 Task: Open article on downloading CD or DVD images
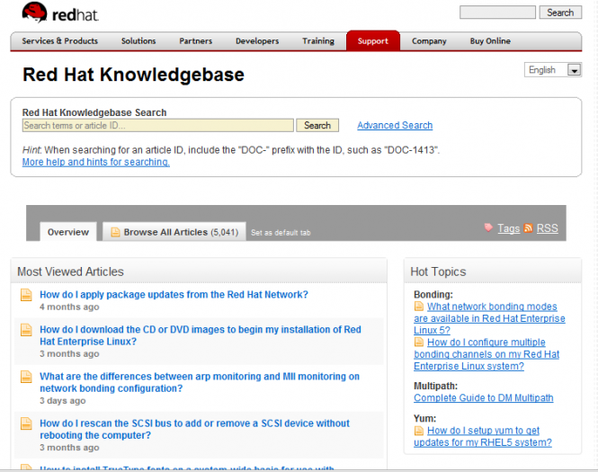[x=201, y=335]
